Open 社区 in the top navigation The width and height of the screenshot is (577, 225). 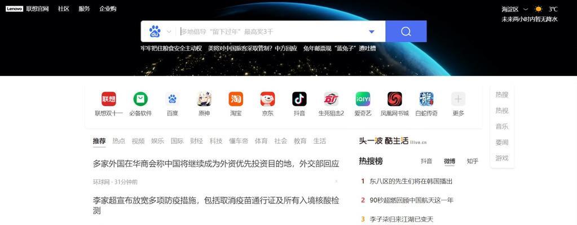pyautogui.click(x=64, y=9)
